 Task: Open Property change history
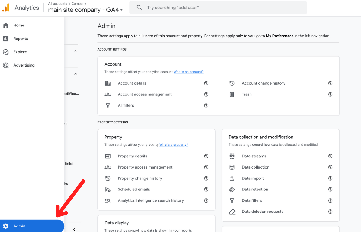click(x=140, y=178)
